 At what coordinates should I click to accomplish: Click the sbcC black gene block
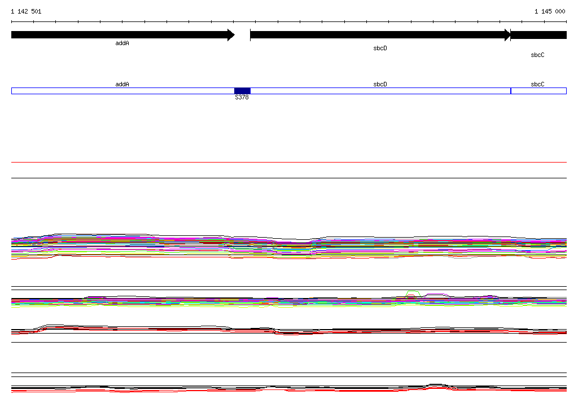point(538,35)
